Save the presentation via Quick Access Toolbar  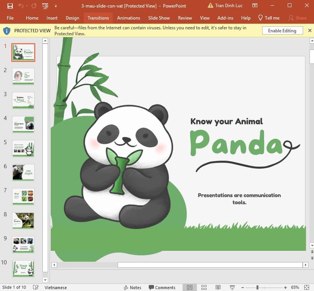[x=10, y=6]
